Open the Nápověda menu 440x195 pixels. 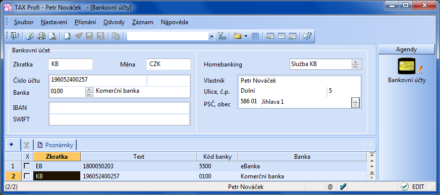point(175,22)
